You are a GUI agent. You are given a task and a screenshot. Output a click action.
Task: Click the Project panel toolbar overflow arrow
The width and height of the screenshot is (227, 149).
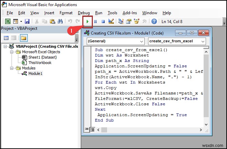click(77, 40)
